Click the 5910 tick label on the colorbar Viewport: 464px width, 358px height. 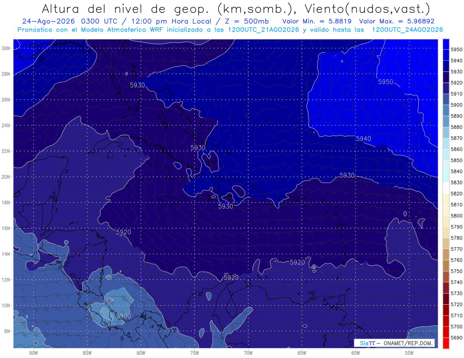(457, 94)
